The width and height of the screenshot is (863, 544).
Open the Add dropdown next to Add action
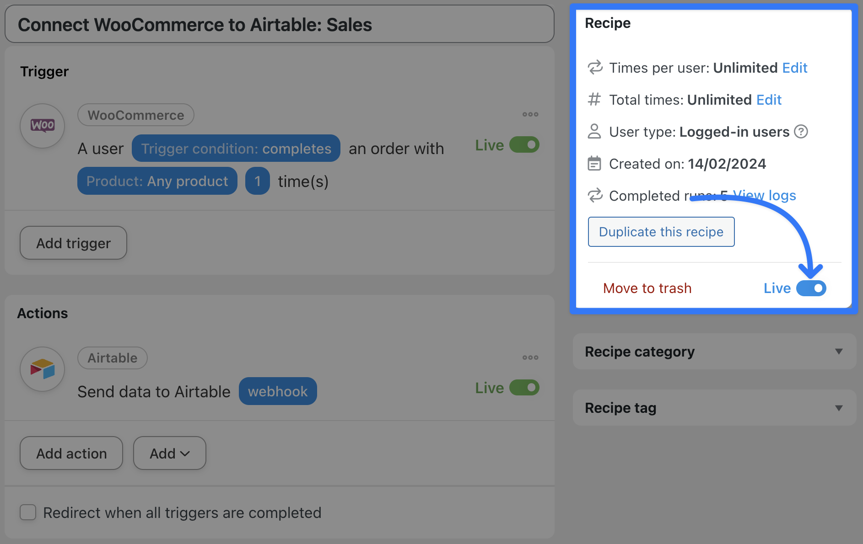click(169, 453)
